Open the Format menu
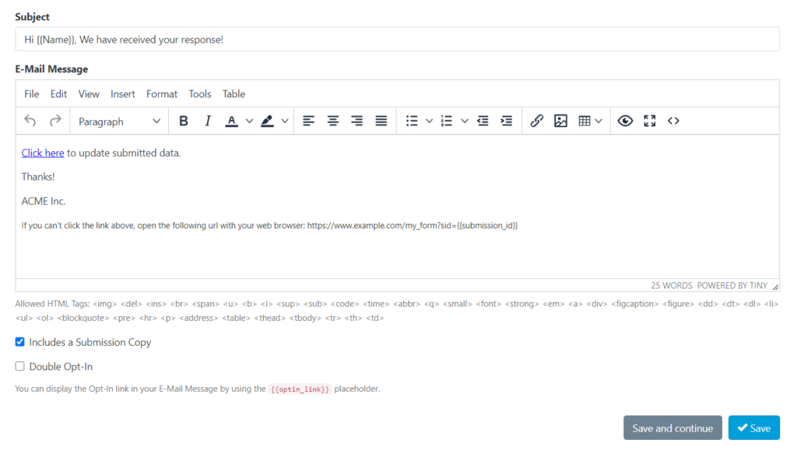Screen dimensions: 797x454 tap(162, 93)
